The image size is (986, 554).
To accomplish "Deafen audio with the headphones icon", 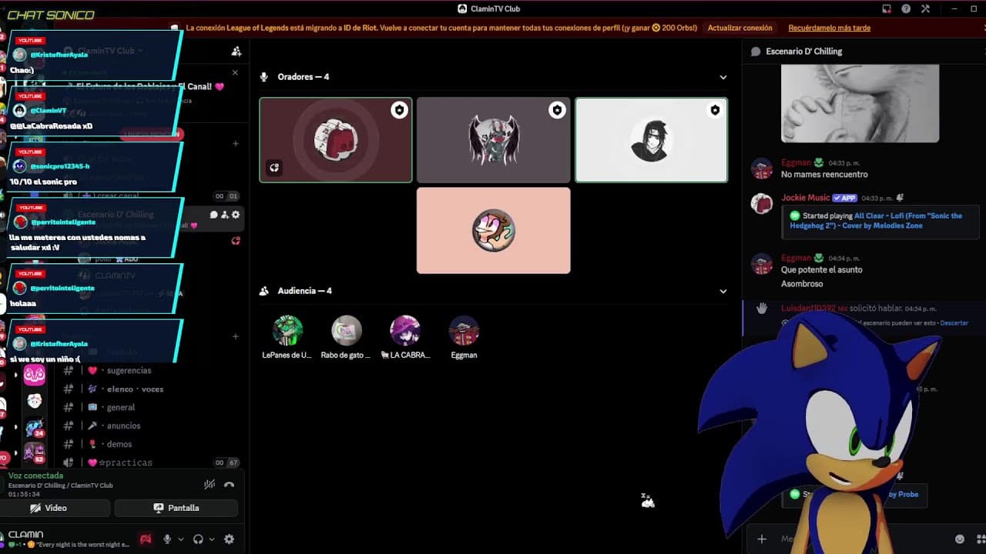I will (x=198, y=539).
